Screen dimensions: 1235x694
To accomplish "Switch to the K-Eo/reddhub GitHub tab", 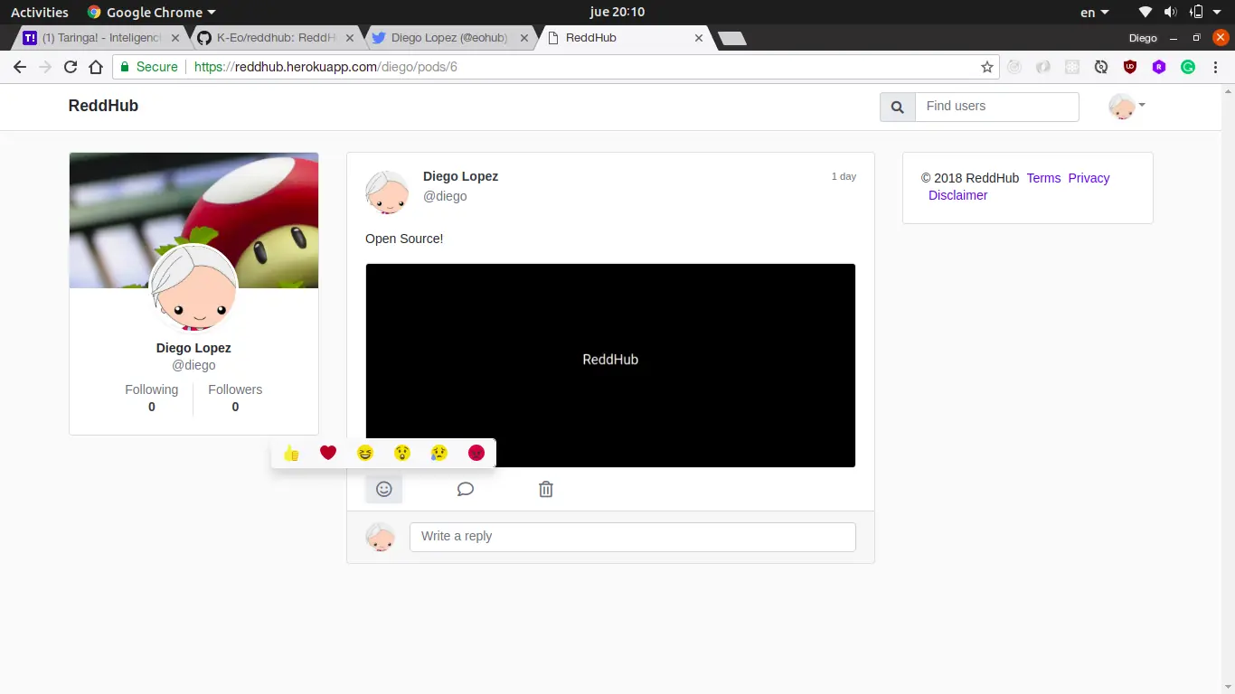I will point(276,38).
